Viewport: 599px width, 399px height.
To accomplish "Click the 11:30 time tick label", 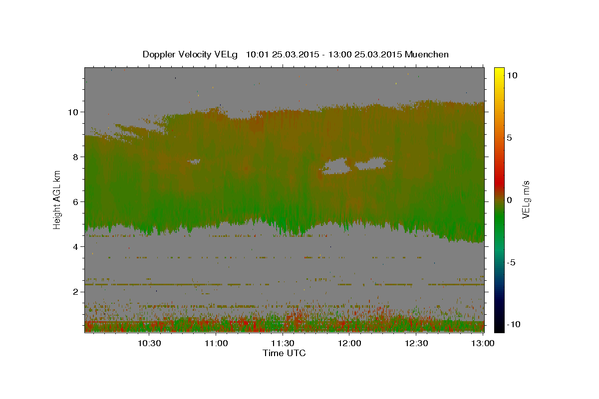I will tap(283, 343).
